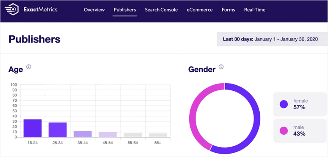328x157 pixels.
Task: Click the 35-44 age bar
Action: 83,134
